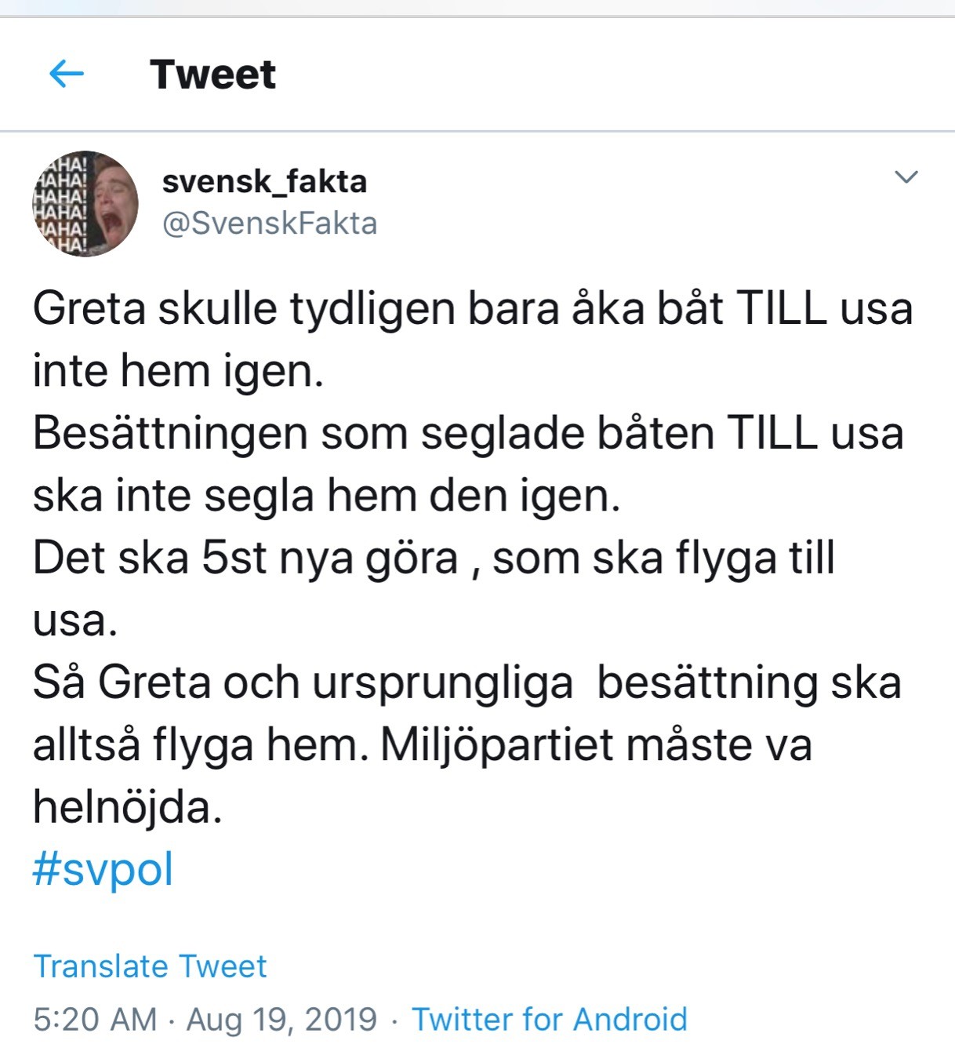Click the words "alltså flyga hem."
This screenshot has height=1055, width=955.
200,745
